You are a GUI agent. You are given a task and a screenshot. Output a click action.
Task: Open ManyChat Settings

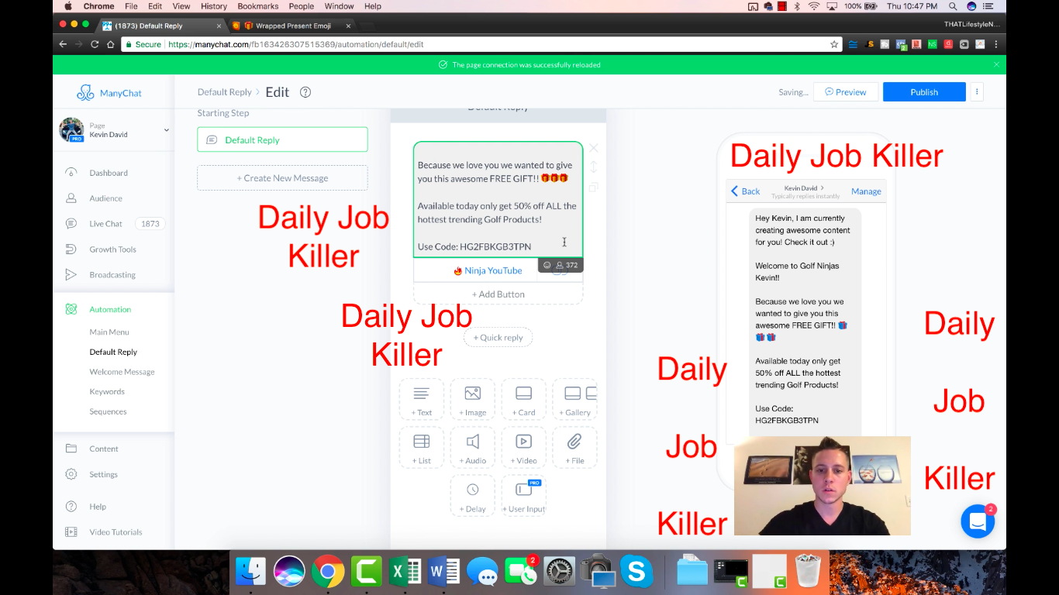(103, 474)
